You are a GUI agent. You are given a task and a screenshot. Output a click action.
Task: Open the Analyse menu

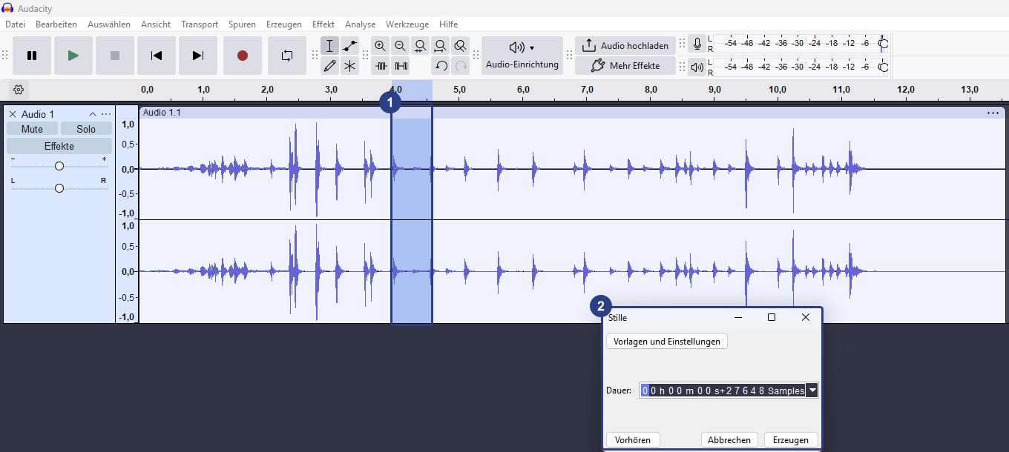(361, 24)
